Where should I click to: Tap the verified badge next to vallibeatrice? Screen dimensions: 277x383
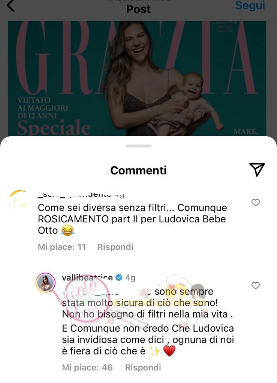click(x=119, y=278)
